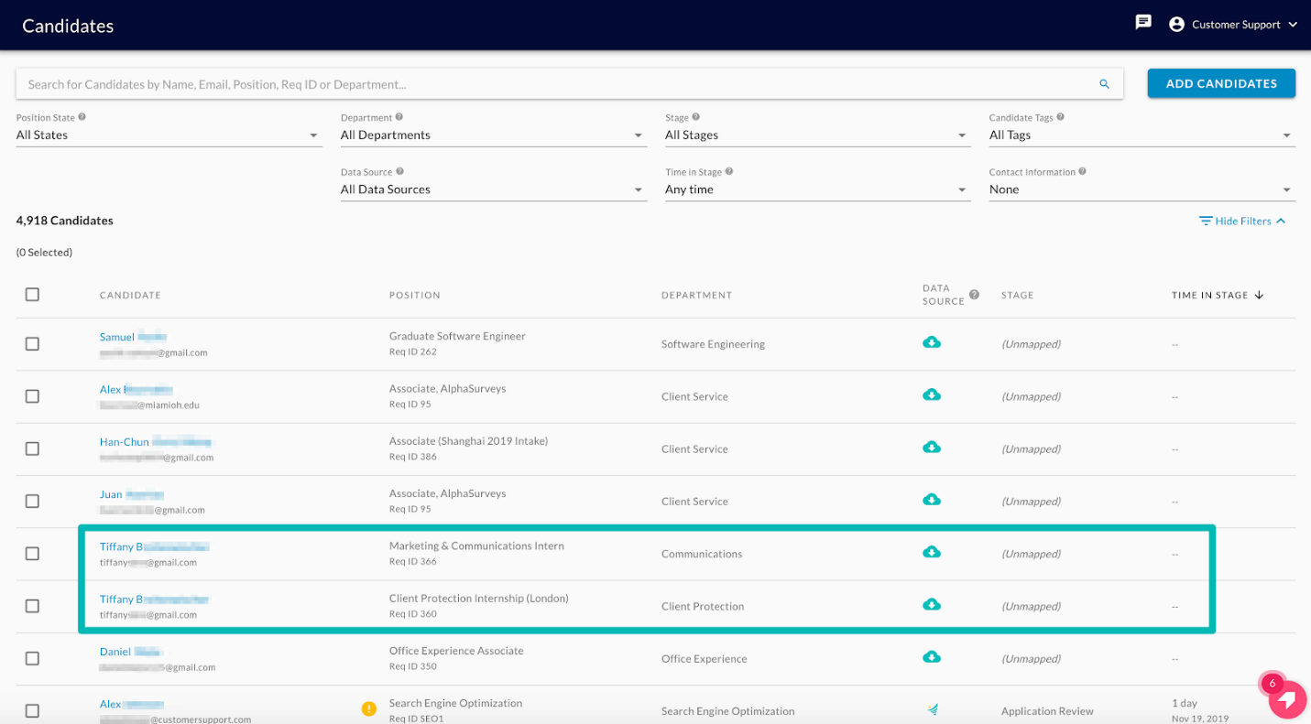Open Contact Information None dropdown
Image resolution: width=1311 pixels, height=724 pixels.
point(1142,189)
